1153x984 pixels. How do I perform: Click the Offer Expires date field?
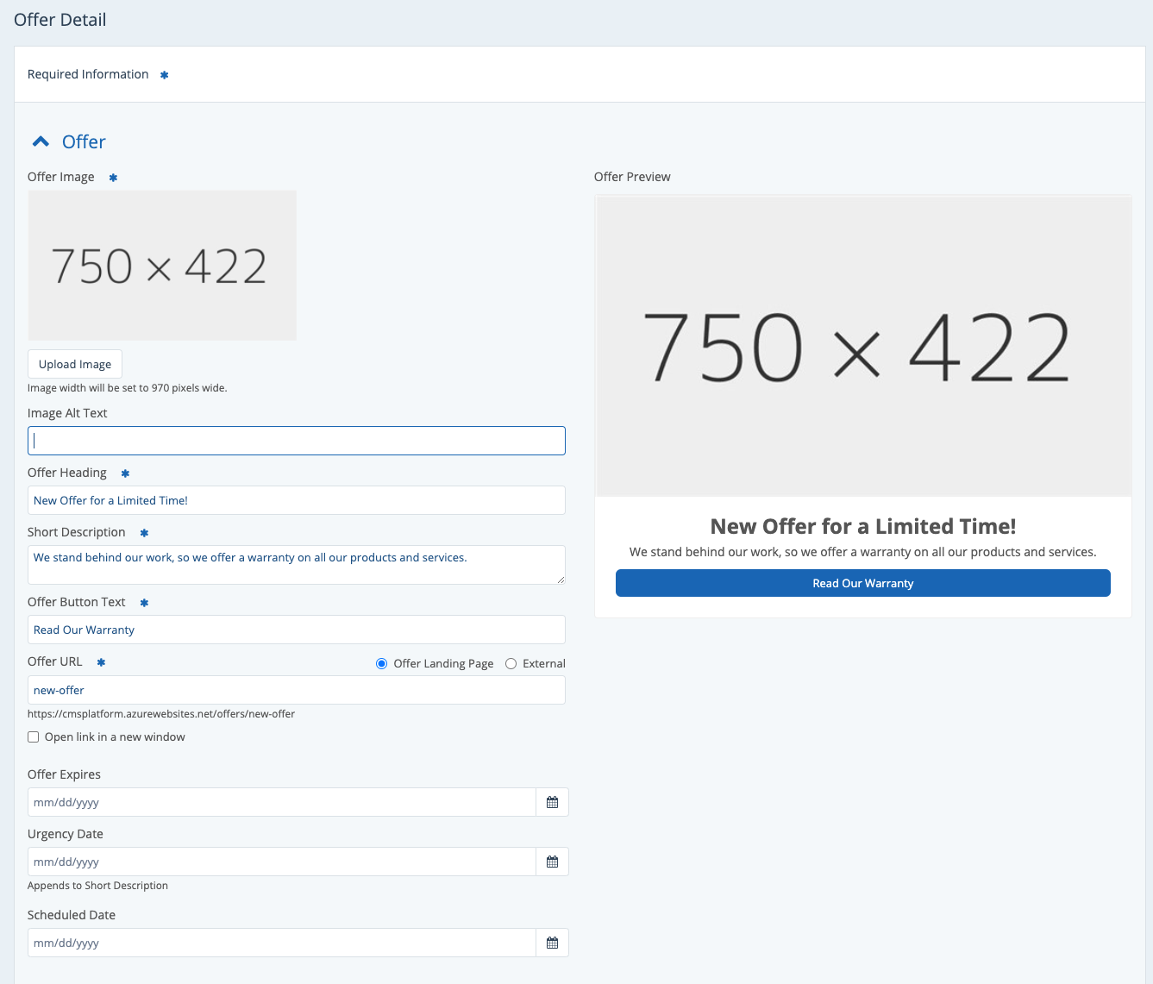point(281,802)
